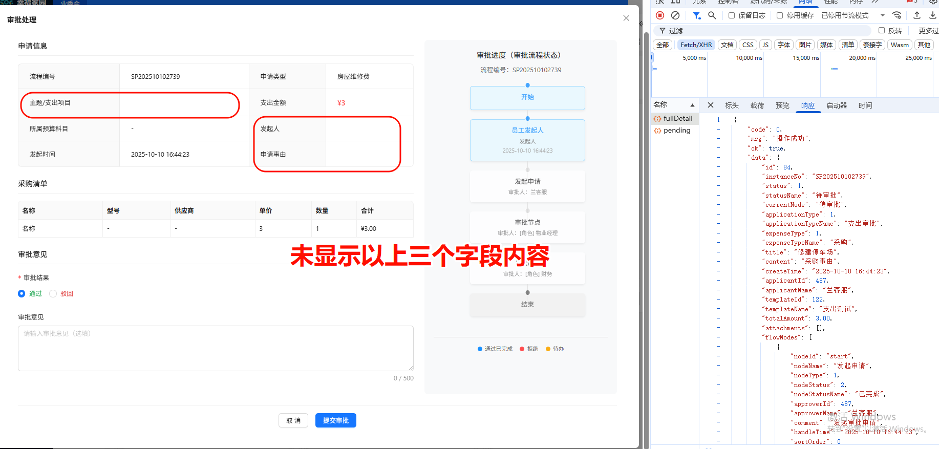Screen dimensions: 939x449
Task: Click the 取消 button
Action: point(293,420)
